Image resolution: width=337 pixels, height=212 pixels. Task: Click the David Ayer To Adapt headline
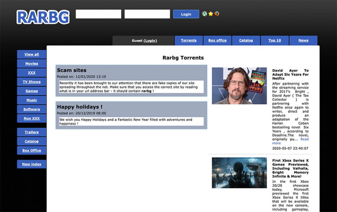(290, 74)
